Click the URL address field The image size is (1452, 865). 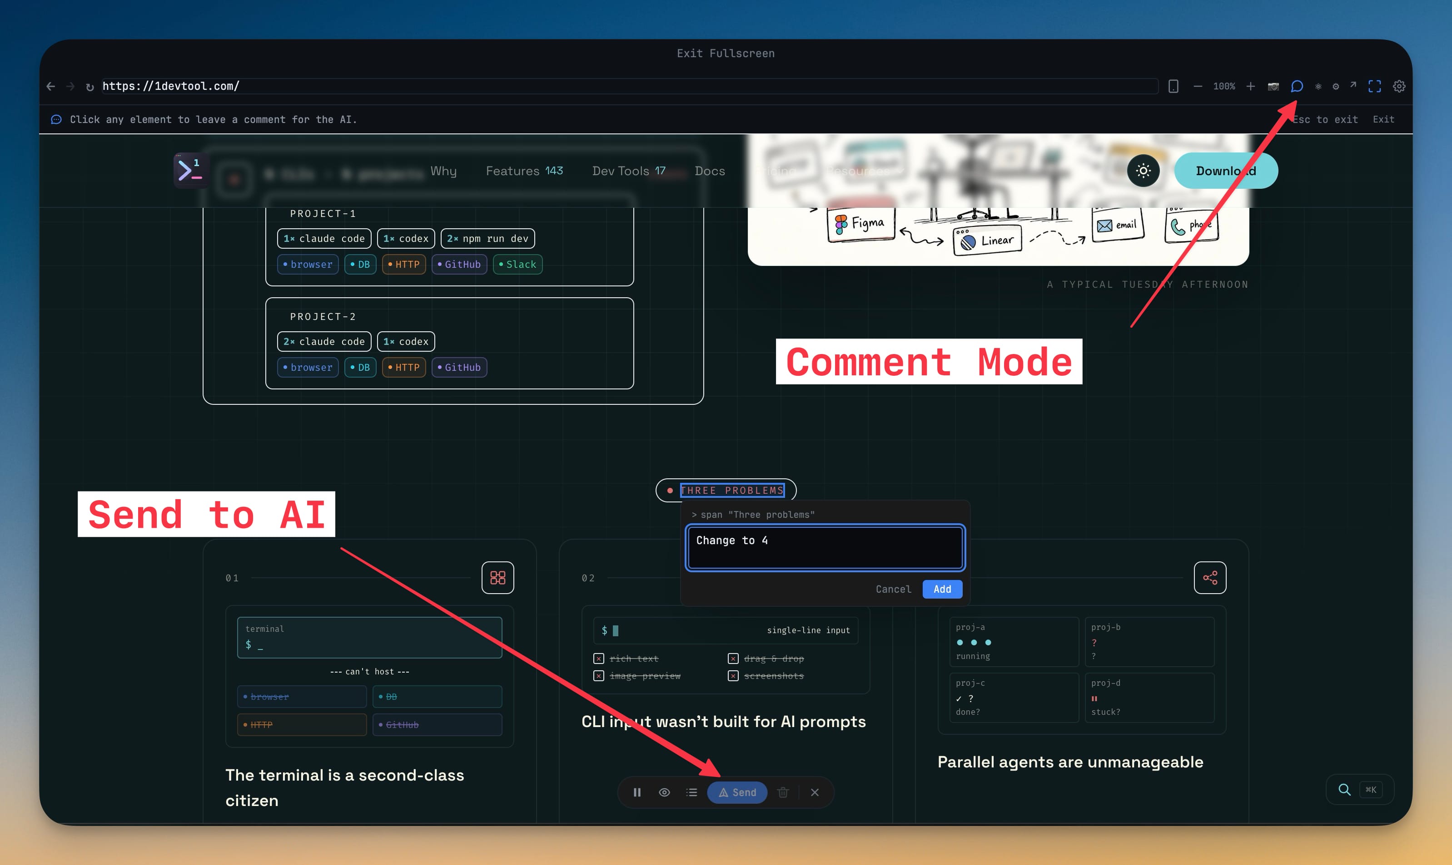click(629, 86)
